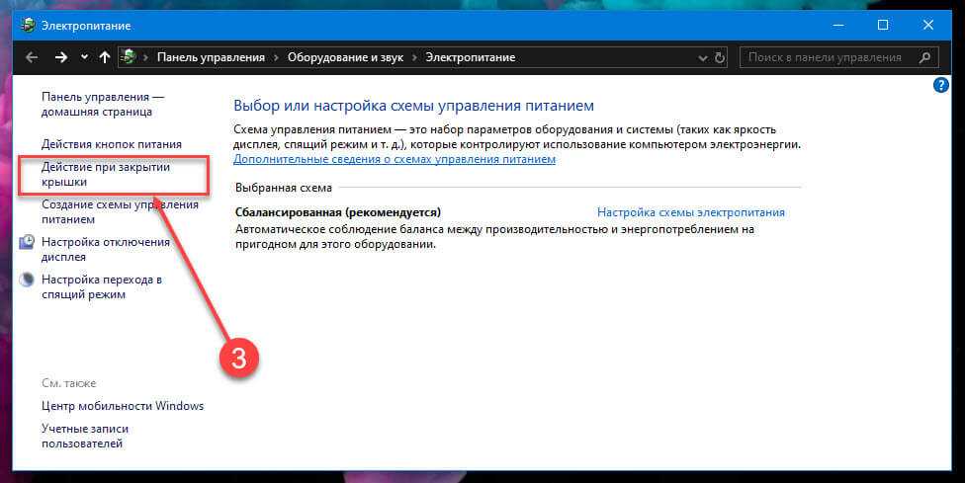The width and height of the screenshot is (965, 483).
Task: Open recent locations dropdown arrow
Action: [x=84, y=57]
